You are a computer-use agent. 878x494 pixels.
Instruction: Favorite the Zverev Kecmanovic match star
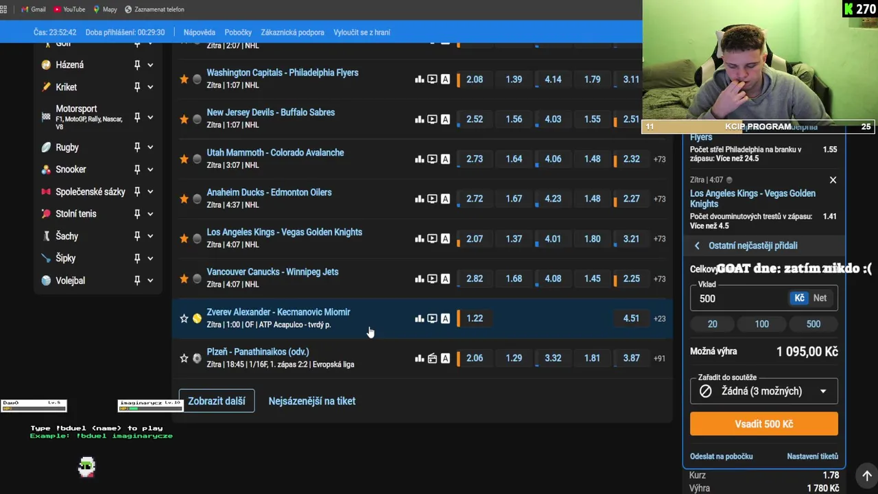click(184, 318)
